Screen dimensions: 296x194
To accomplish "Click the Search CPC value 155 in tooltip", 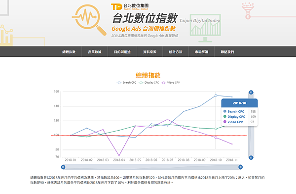I will (253, 111).
